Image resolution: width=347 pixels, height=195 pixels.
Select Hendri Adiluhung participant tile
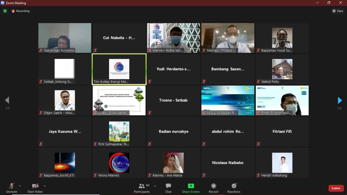pos(282,163)
